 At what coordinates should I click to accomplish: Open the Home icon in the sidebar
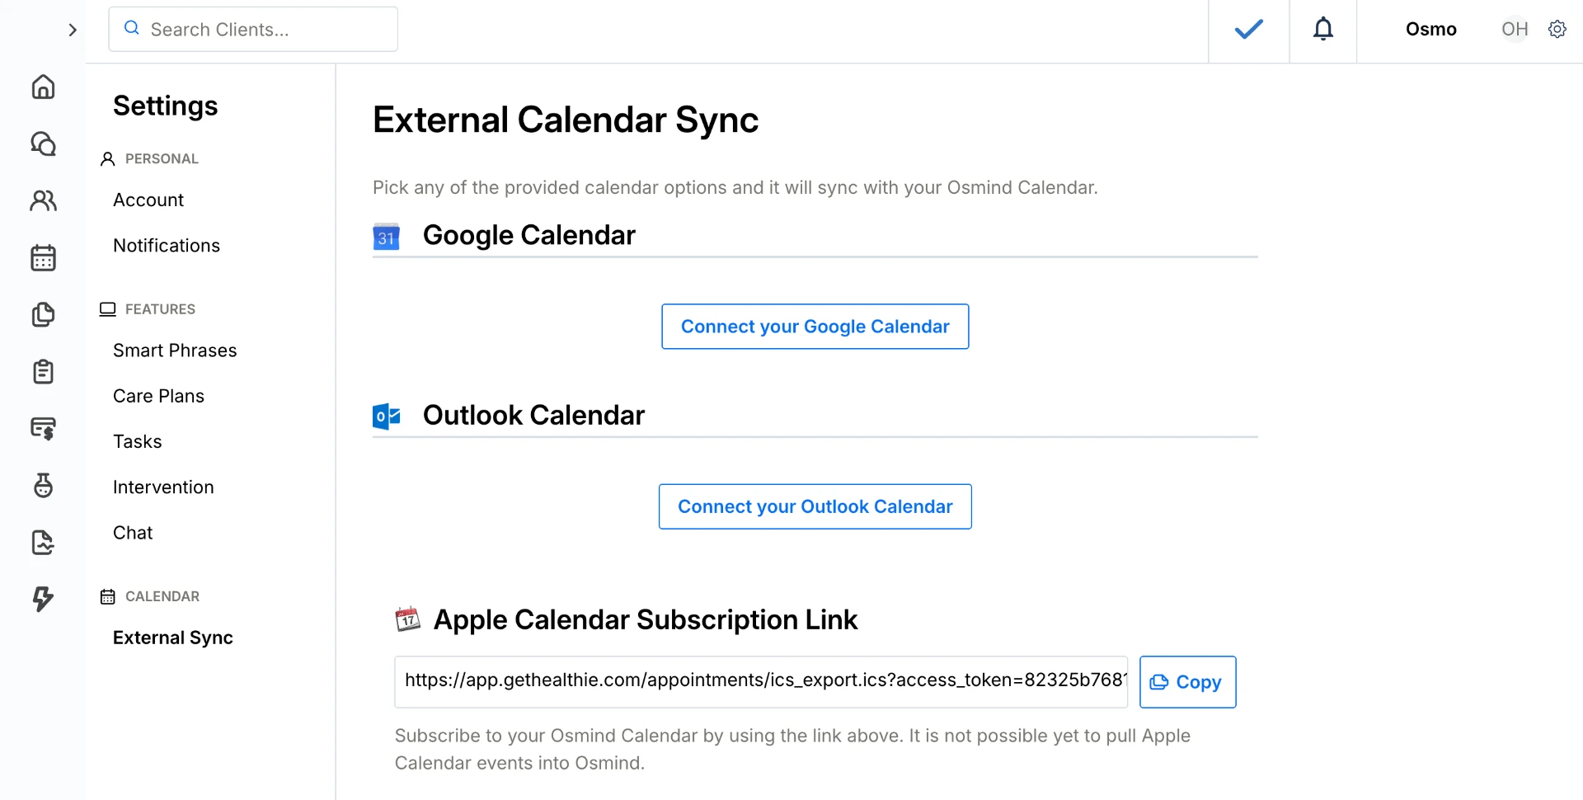click(43, 87)
